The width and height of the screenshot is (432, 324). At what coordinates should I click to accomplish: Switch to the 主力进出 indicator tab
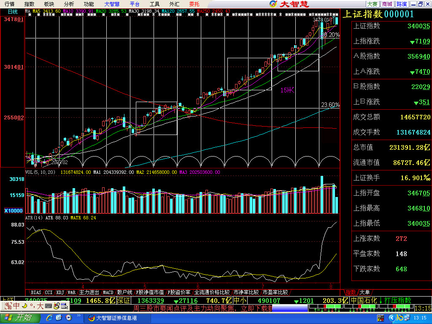click(x=89, y=292)
